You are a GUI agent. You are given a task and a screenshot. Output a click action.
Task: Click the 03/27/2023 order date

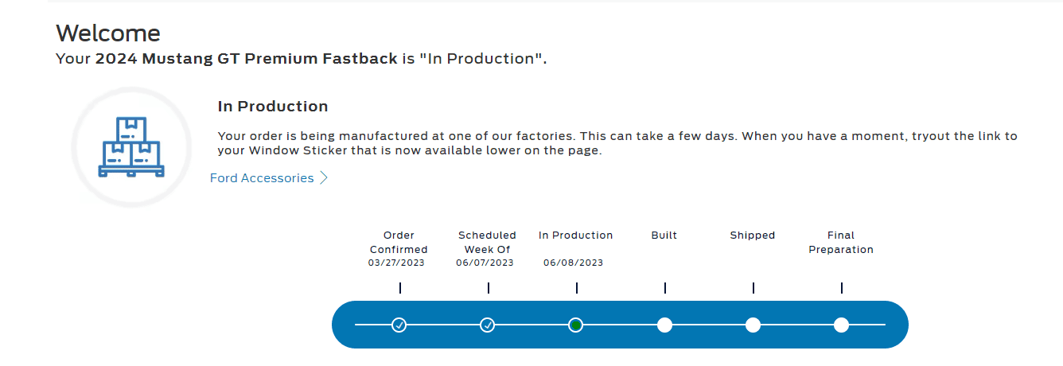point(396,263)
